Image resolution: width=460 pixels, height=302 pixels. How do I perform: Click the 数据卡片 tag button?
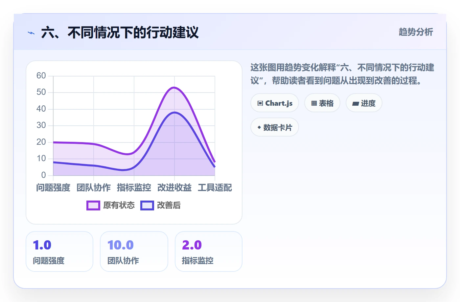[275, 127]
